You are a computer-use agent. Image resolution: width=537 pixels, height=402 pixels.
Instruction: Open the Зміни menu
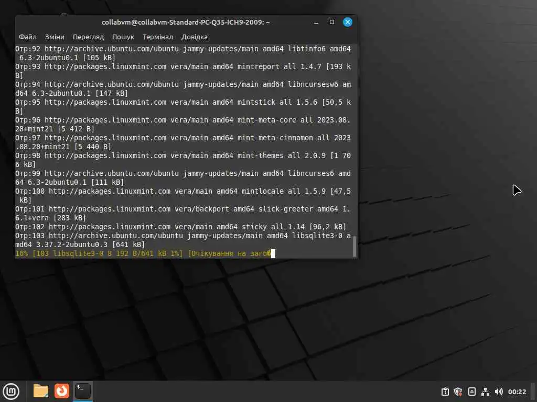tap(55, 37)
